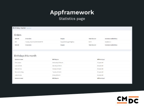
Task: Select the Lucas van Dijk birthday row
Action: tap(72, 66)
